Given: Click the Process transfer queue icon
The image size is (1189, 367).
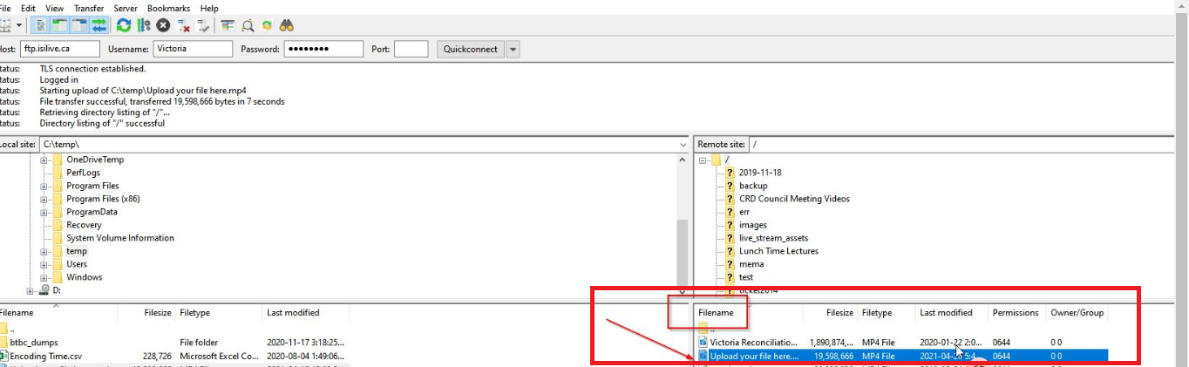Looking at the screenshot, I should point(142,25).
